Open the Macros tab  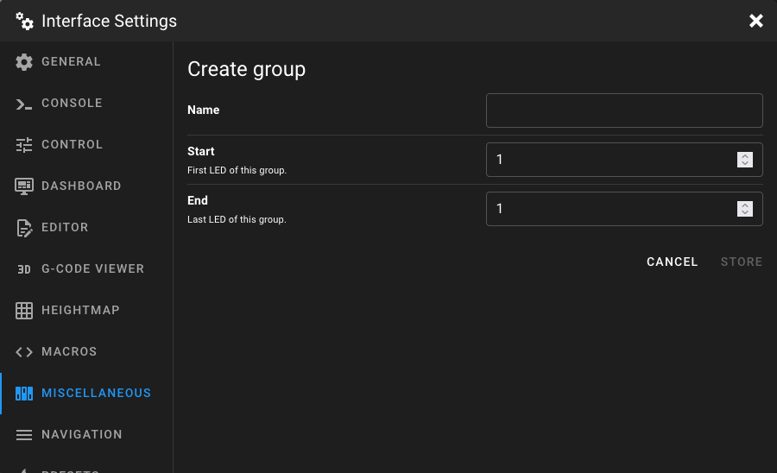87,351
